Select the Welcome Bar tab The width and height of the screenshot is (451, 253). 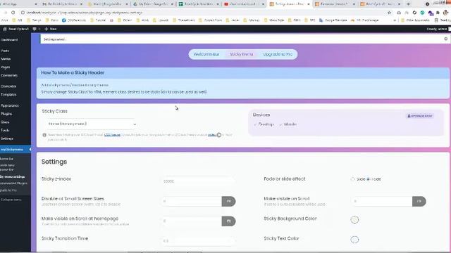(206, 54)
